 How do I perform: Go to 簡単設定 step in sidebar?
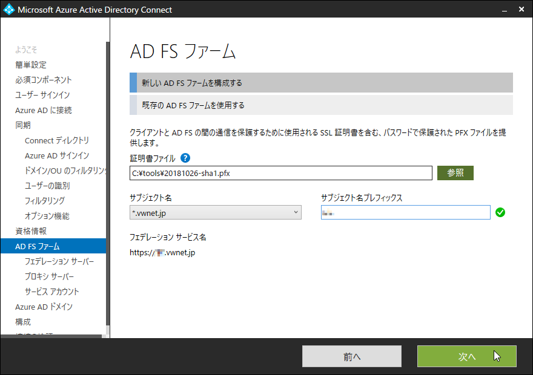point(31,65)
